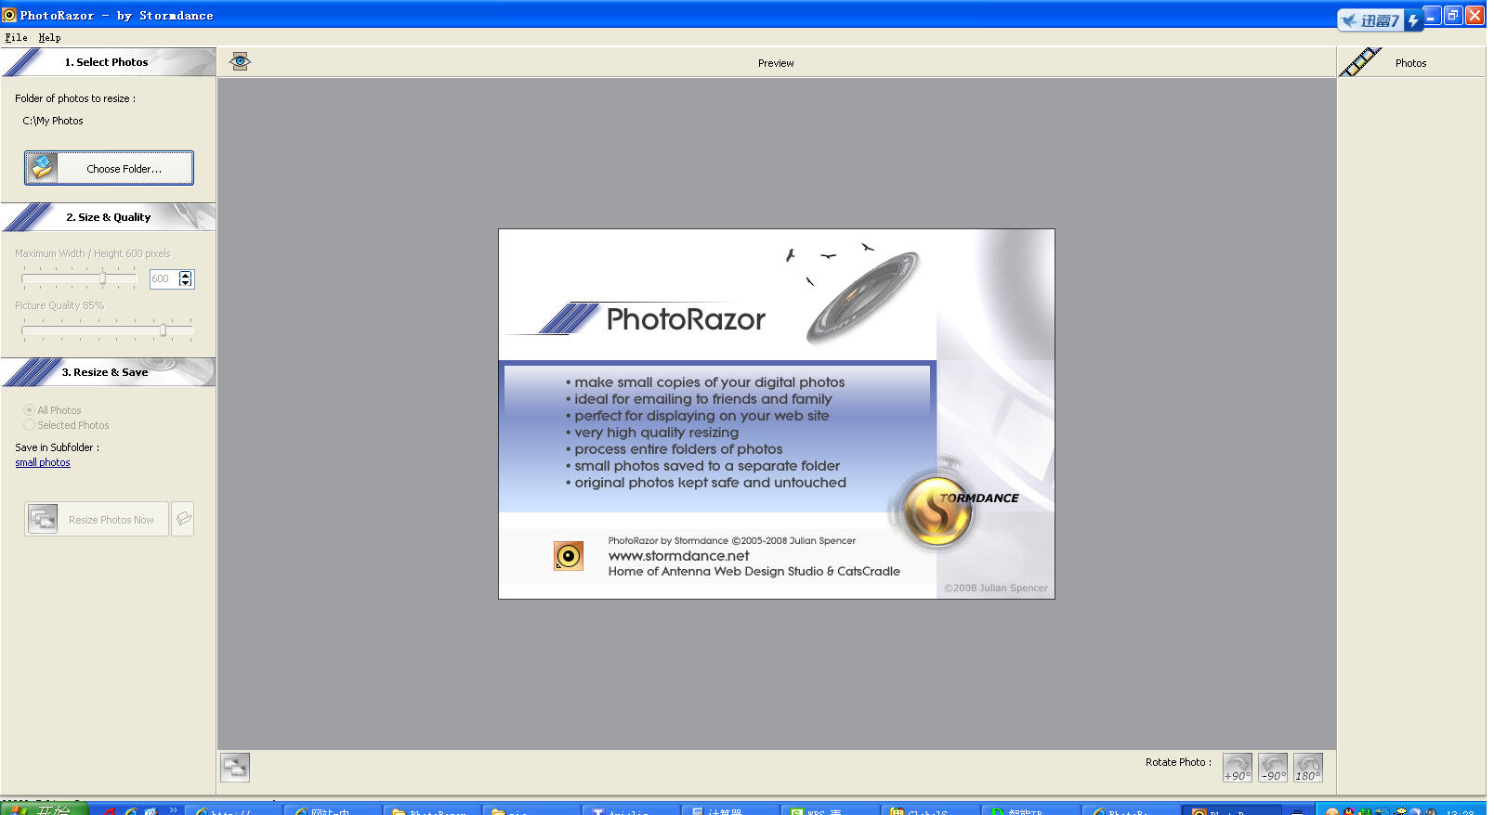The width and height of the screenshot is (1494, 815).
Task: Click the PhotoRazor app icon in title bar
Action: [9, 15]
